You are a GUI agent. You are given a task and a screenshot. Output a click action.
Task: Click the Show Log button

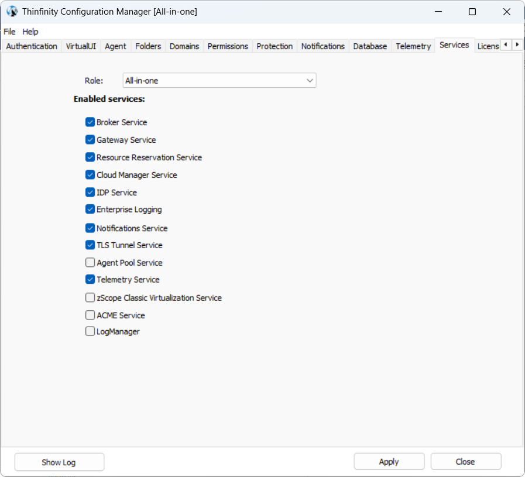59,462
